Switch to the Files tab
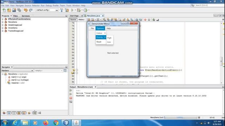 pyautogui.click(x=15, y=16)
